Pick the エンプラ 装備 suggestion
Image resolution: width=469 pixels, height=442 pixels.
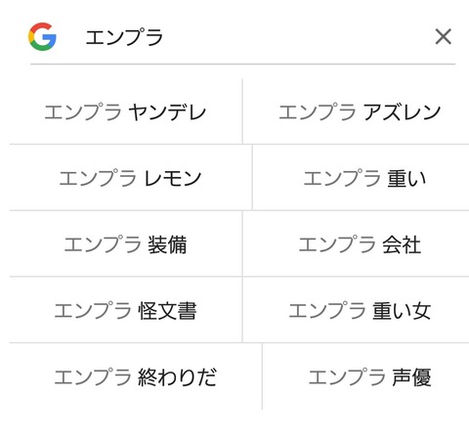pyautogui.click(x=126, y=244)
